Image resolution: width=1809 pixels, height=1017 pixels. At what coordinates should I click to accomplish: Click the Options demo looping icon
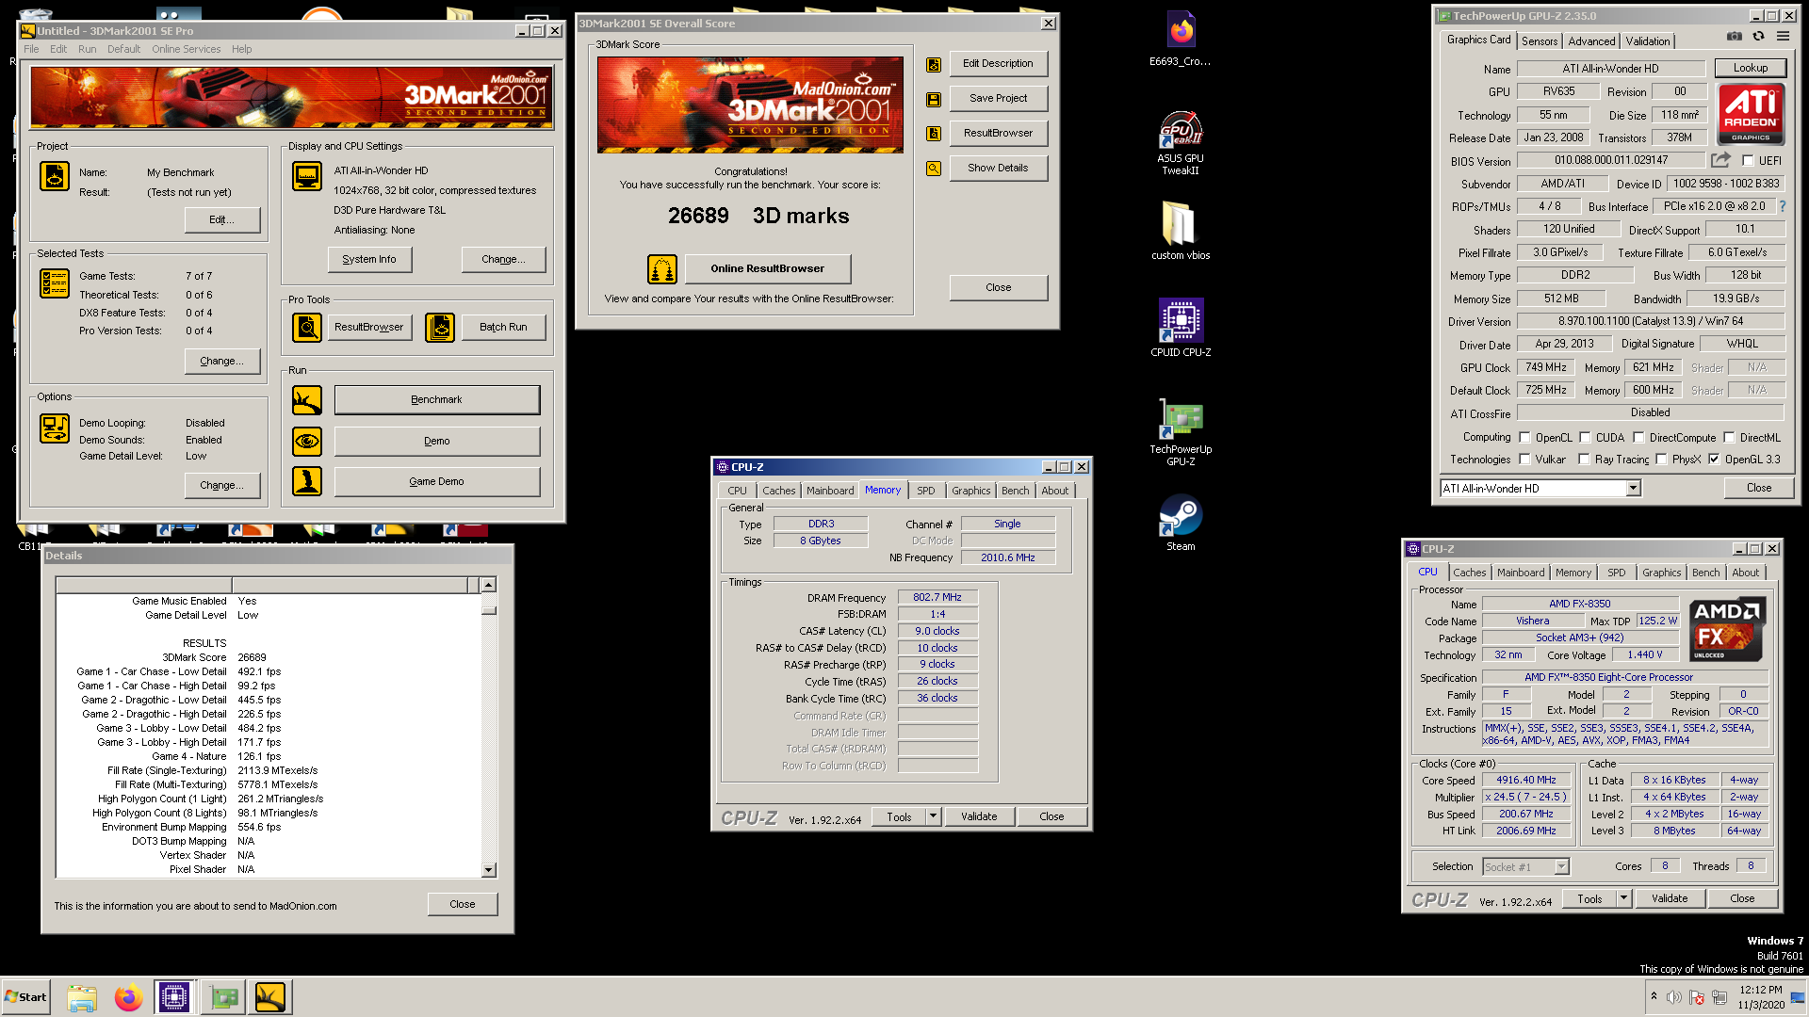click(x=55, y=428)
